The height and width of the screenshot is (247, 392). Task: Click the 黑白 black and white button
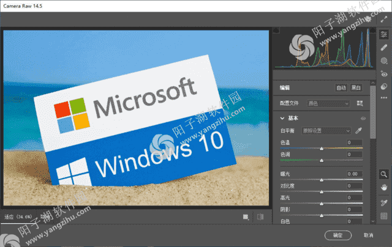pos(356,88)
